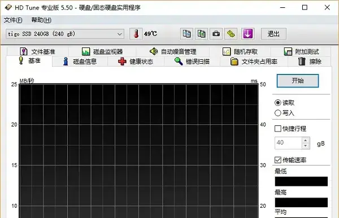
Task: Click the 最低 value box
Action: point(301,181)
